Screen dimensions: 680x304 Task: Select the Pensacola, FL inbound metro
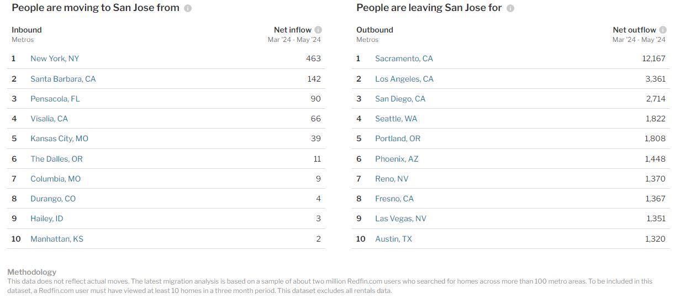(55, 99)
